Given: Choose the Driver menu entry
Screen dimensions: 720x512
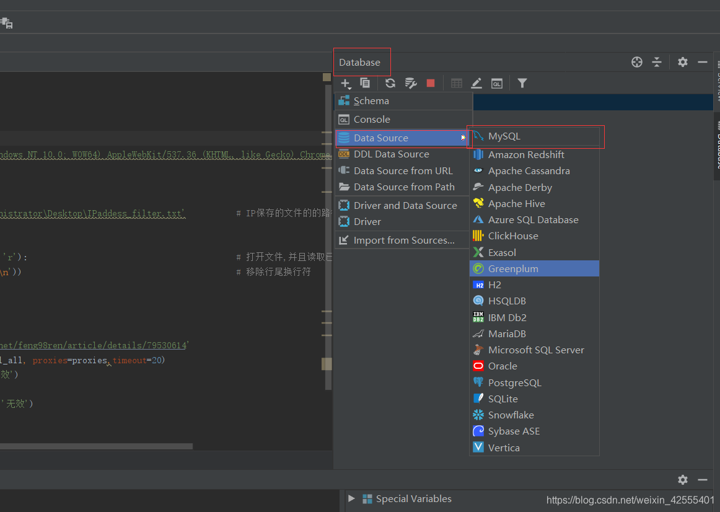Looking at the screenshot, I should (402, 222).
